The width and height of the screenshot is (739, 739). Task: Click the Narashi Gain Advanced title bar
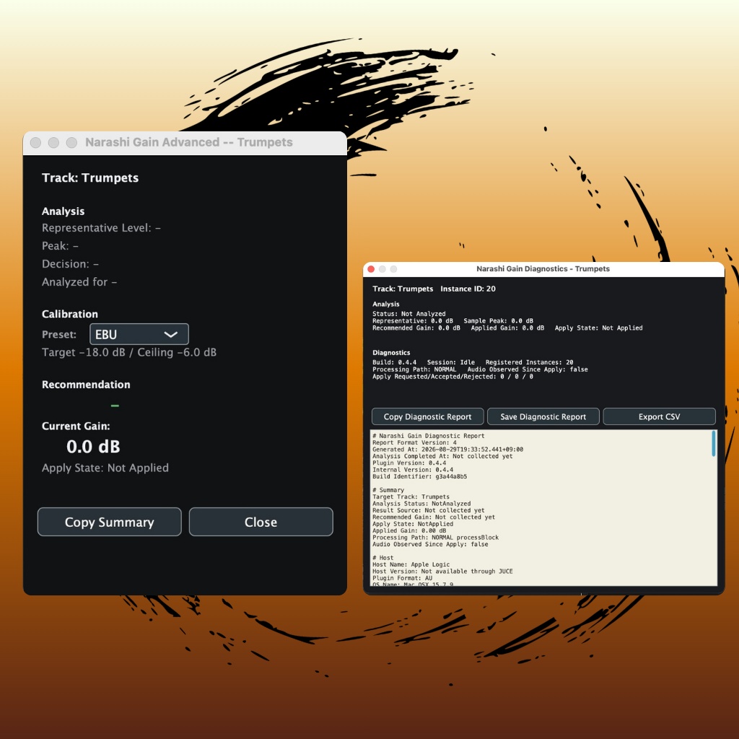tap(185, 143)
